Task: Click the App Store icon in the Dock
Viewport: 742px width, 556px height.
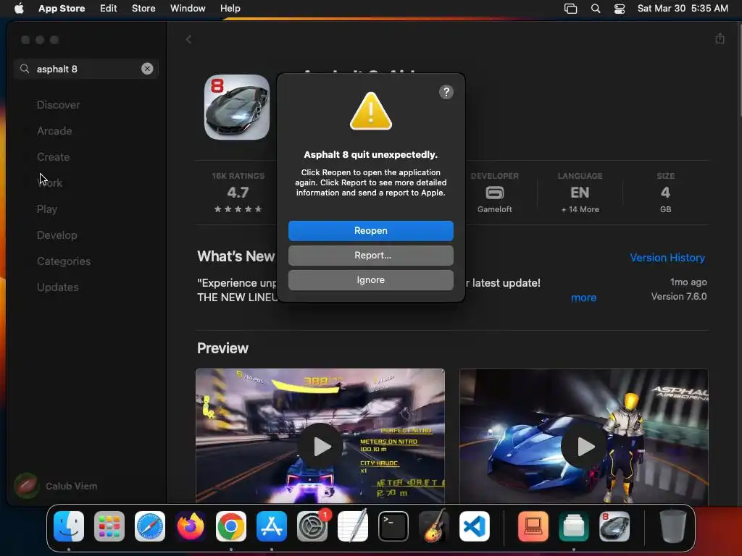Action: click(272, 526)
